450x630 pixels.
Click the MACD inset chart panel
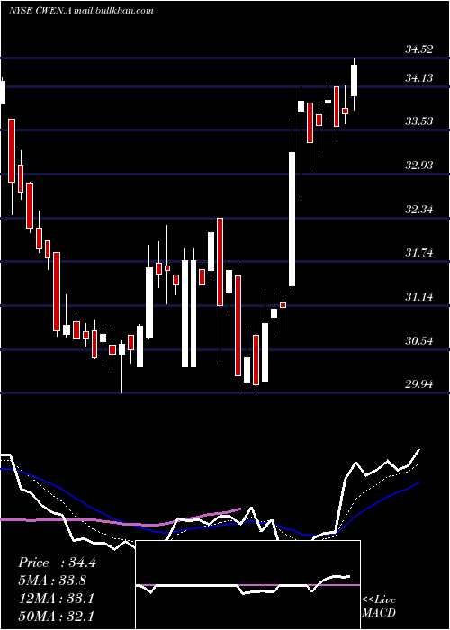point(247,585)
